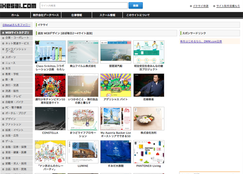Open the LUMINE thumbnail
The height and width of the screenshot is (174, 243).
[x=83, y=152]
